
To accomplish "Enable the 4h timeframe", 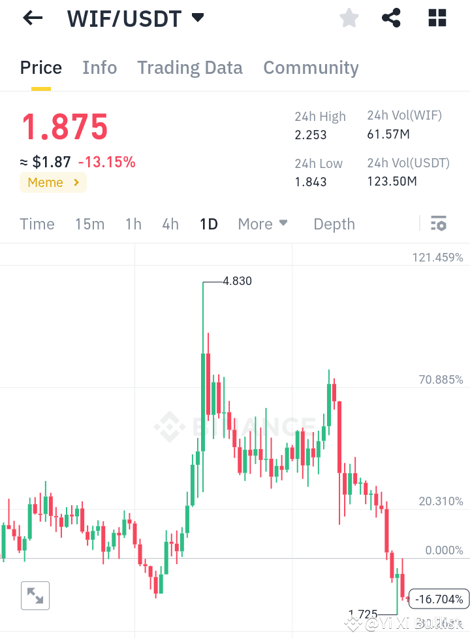I will [x=170, y=224].
